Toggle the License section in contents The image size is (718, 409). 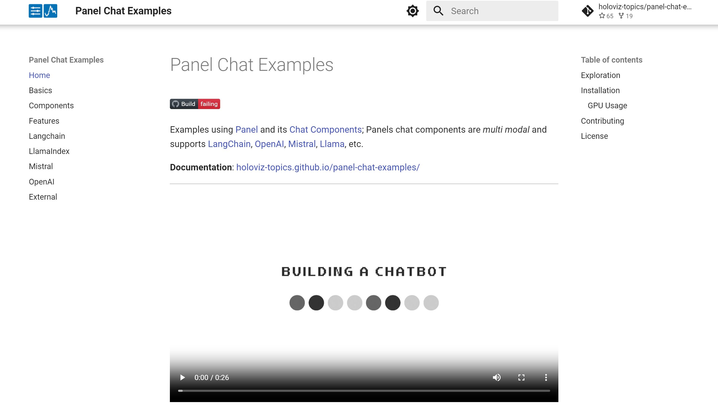(x=595, y=136)
